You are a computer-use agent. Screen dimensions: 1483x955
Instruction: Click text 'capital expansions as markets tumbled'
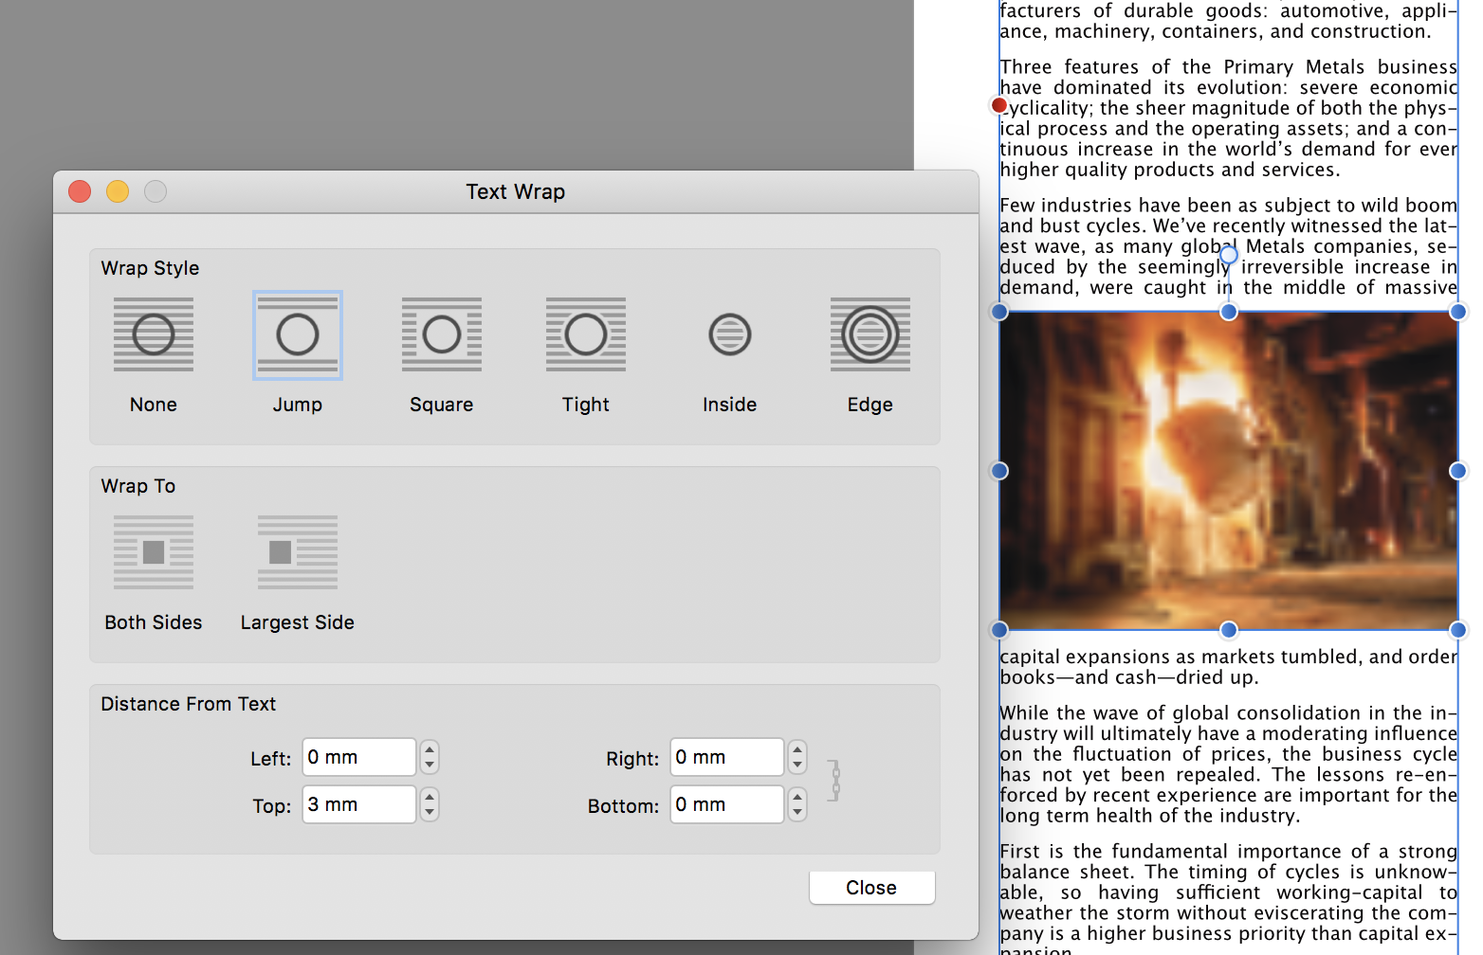pos(1181,657)
